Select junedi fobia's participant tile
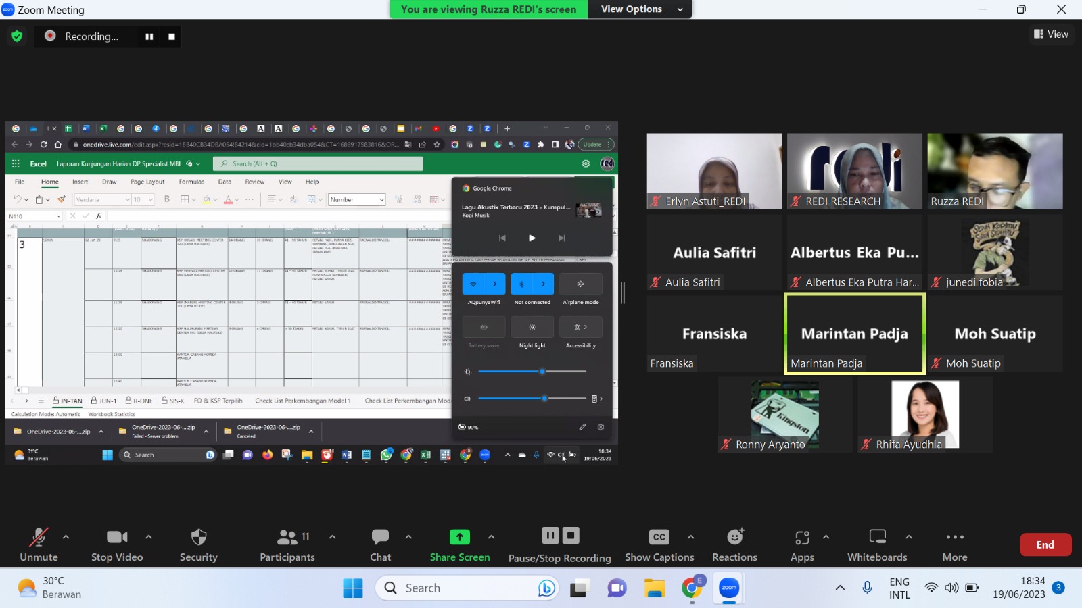The height and width of the screenshot is (608, 1082). tap(995, 253)
